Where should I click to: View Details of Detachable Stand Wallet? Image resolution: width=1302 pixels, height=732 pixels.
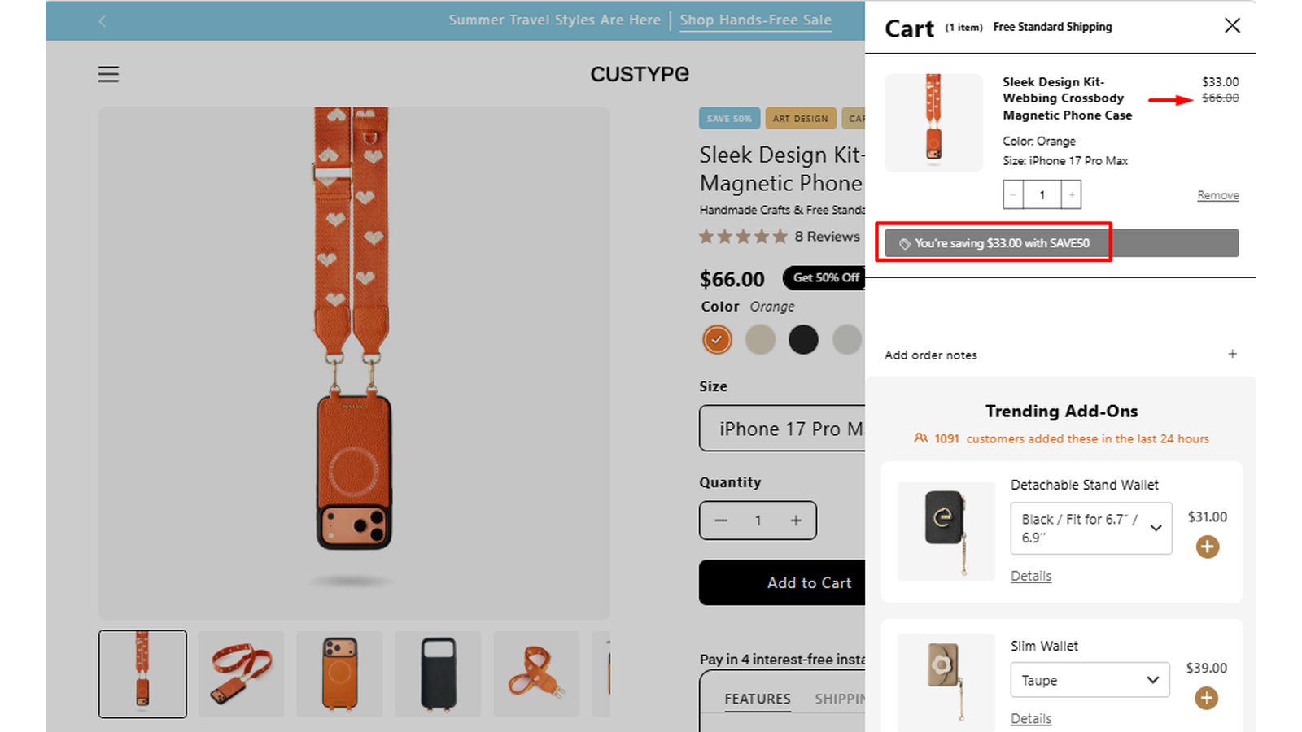click(1031, 576)
